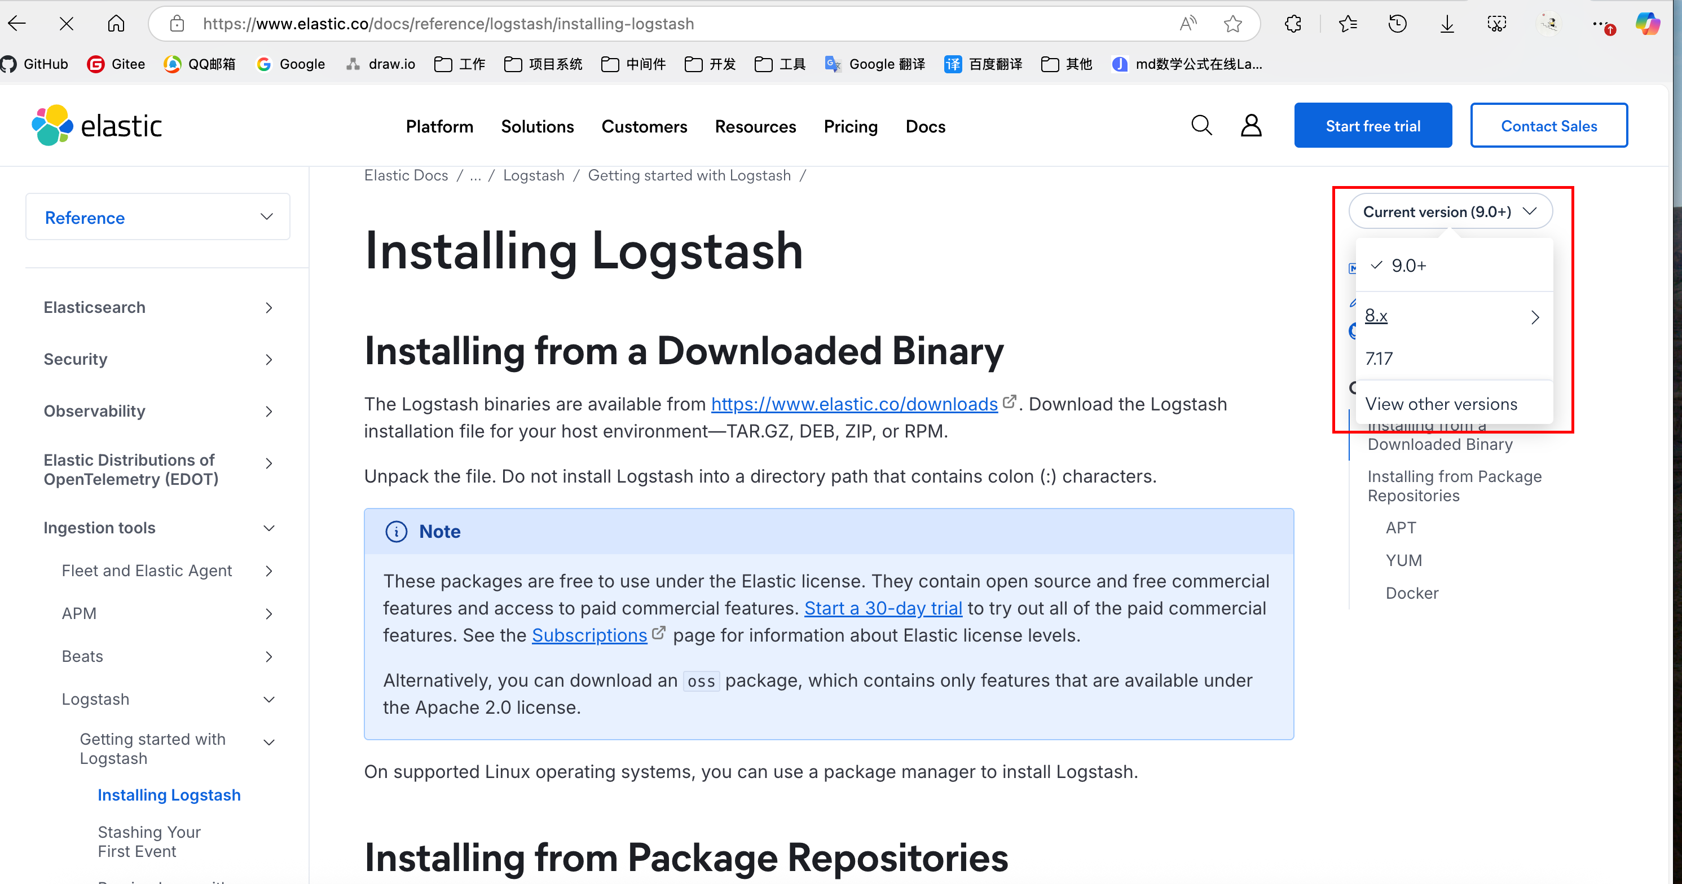The width and height of the screenshot is (1682, 884).
Task: Go to Pricing page
Action: pyautogui.click(x=850, y=126)
